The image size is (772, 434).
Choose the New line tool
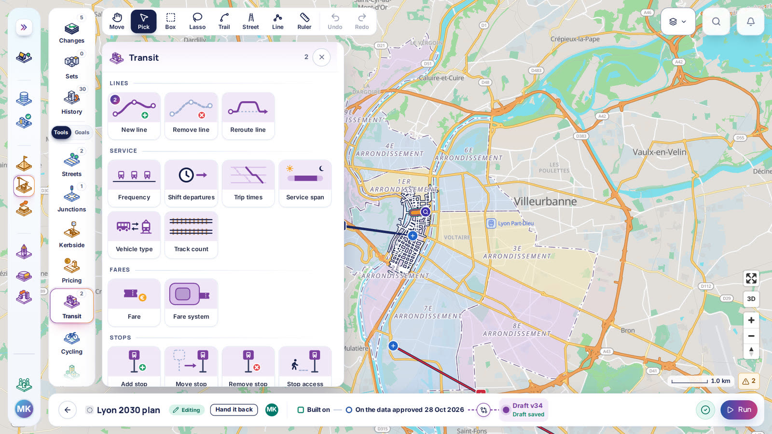coord(134,116)
